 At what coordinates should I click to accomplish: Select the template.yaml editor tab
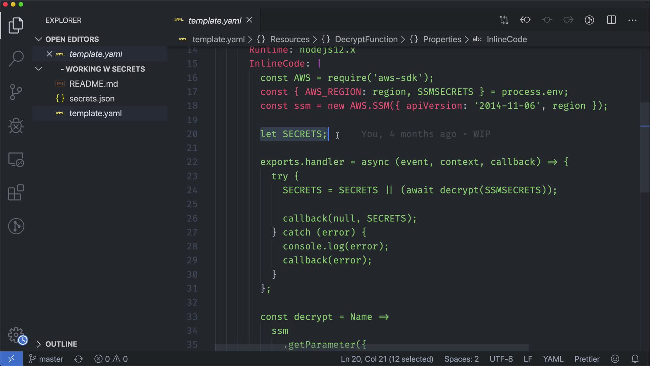point(214,21)
